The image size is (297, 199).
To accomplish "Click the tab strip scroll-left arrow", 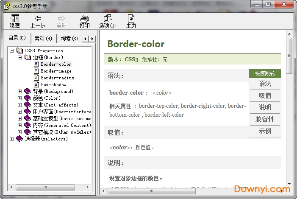I will click(86, 39).
